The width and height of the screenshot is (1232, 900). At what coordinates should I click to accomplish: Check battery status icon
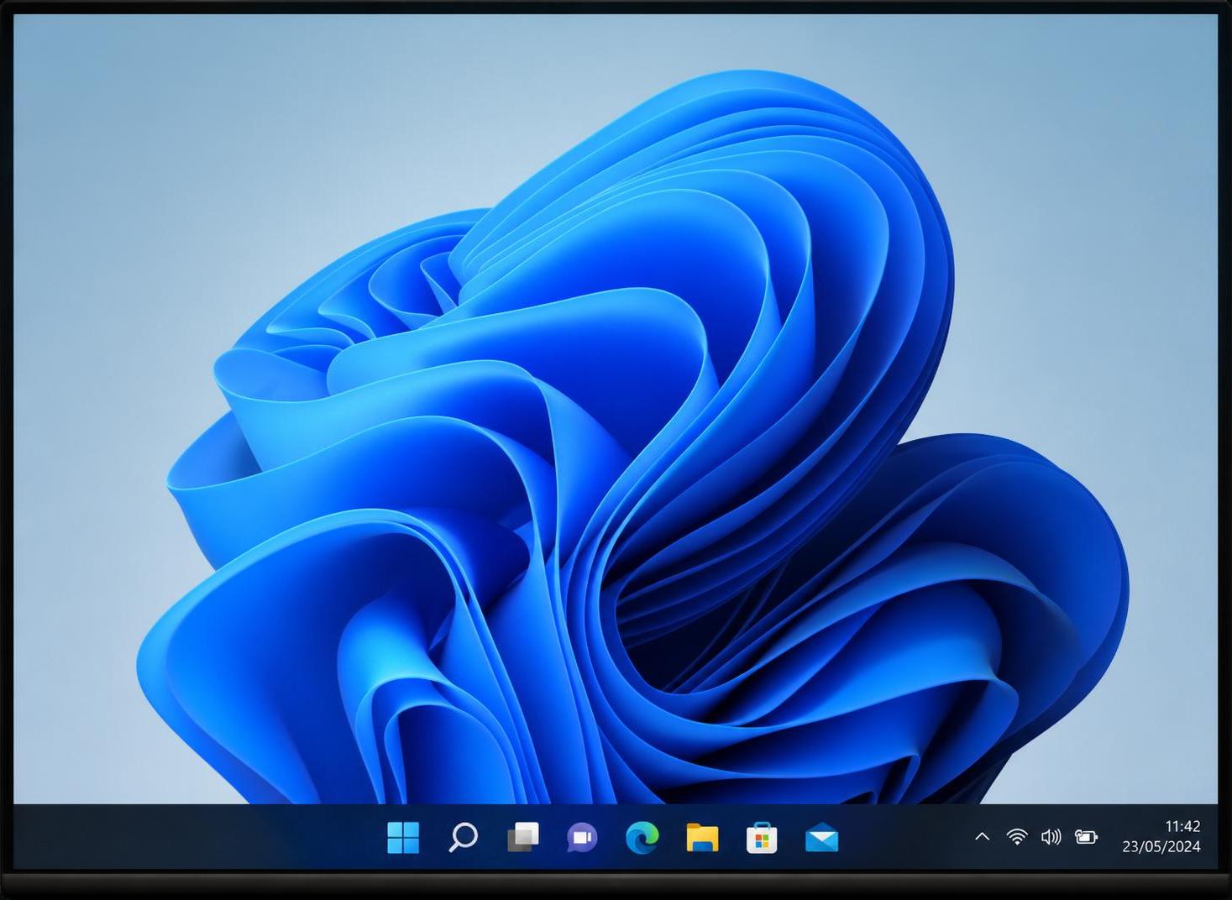tap(1086, 837)
